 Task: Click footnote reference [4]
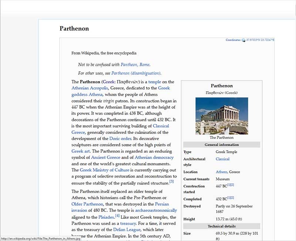click(117, 215)
